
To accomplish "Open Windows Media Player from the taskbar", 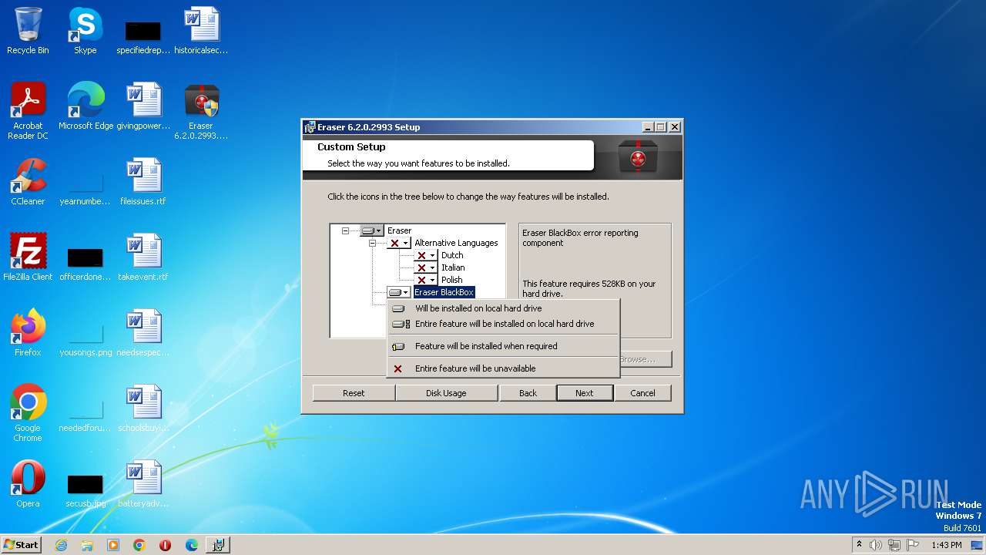I will [113, 545].
